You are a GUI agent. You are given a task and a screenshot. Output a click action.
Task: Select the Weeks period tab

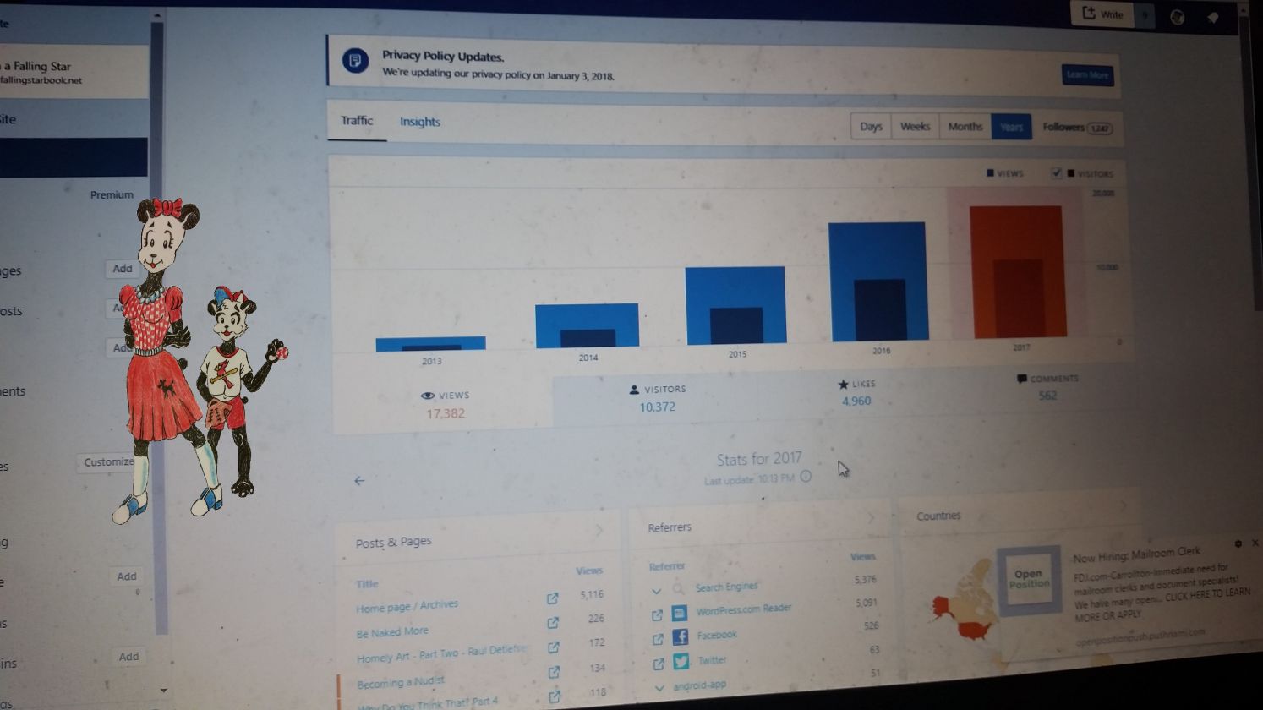(x=915, y=126)
